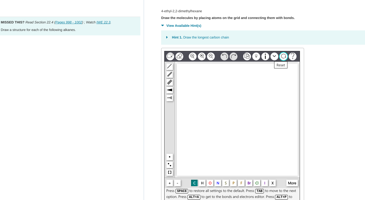Click the zoom in magnifier icon
This screenshot has width=365, height=200.
coord(193,56)
